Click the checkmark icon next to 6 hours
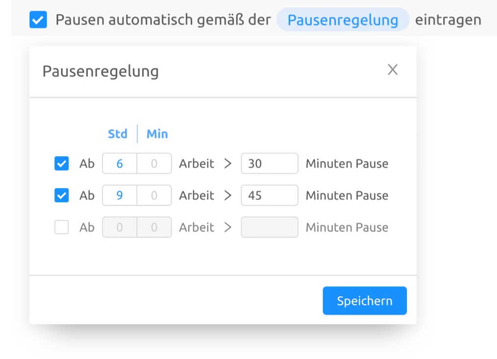 tap(61, 164)
